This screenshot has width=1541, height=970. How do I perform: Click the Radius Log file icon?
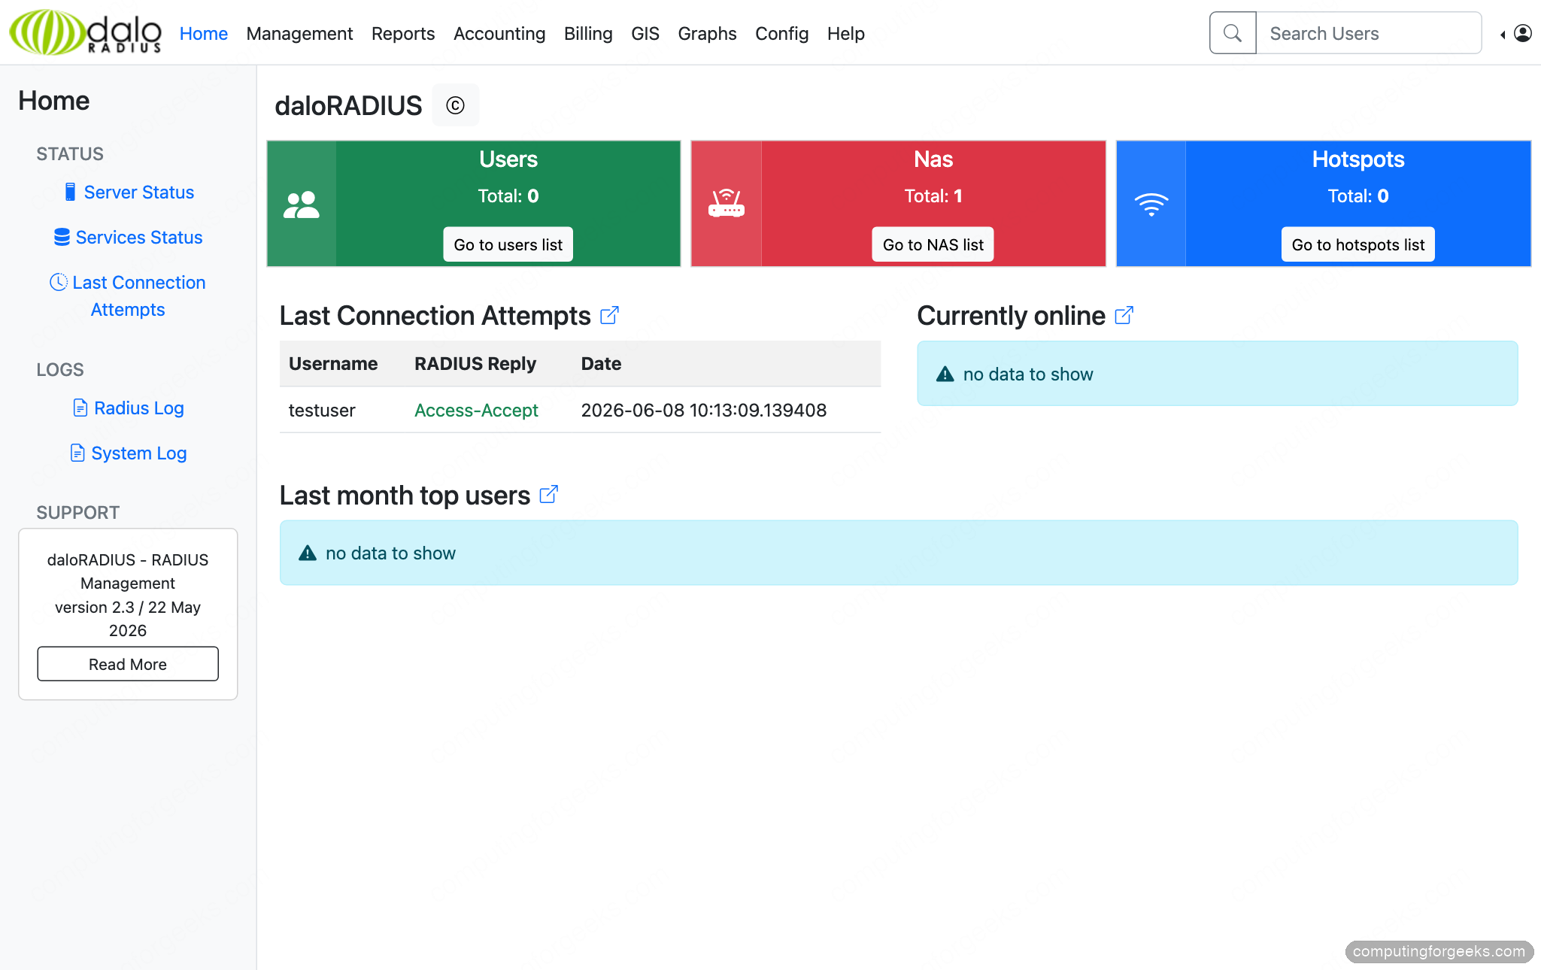click(x=80, y=408)
